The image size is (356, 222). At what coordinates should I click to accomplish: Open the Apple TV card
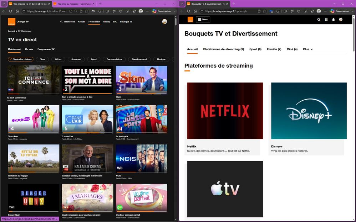pos(225,189)
